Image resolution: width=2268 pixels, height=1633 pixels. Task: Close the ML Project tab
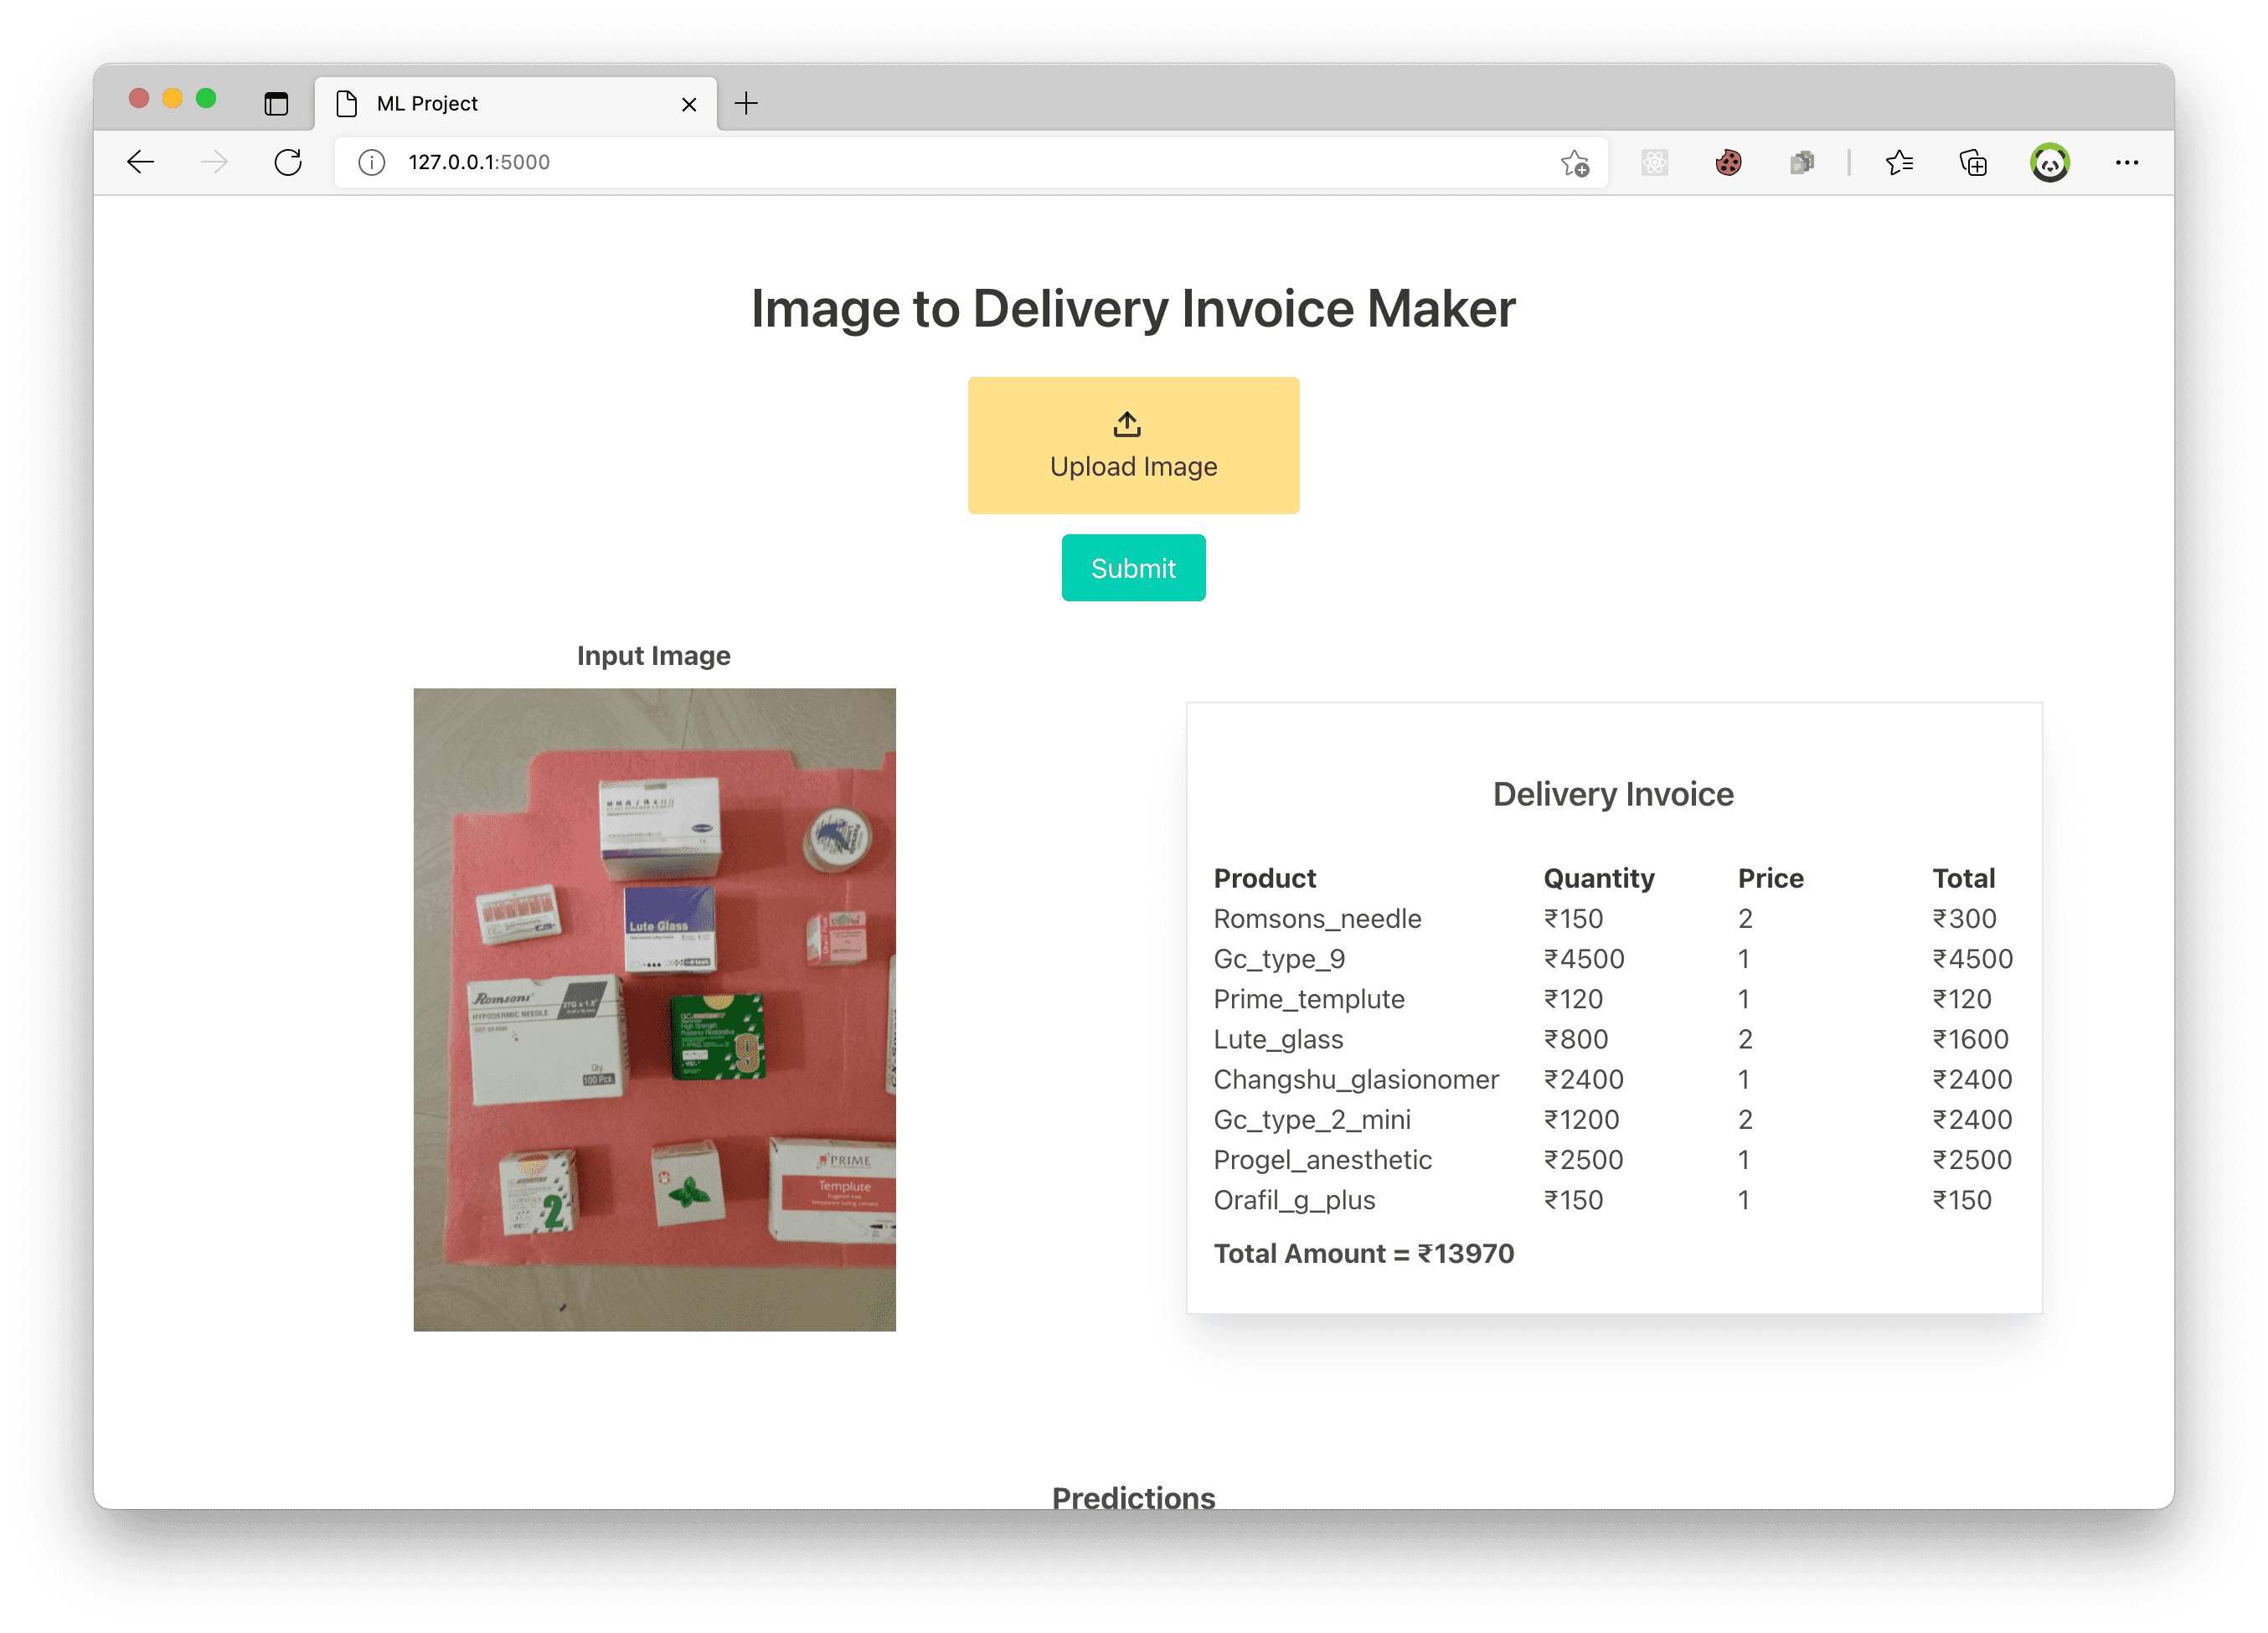pos(688,104)
